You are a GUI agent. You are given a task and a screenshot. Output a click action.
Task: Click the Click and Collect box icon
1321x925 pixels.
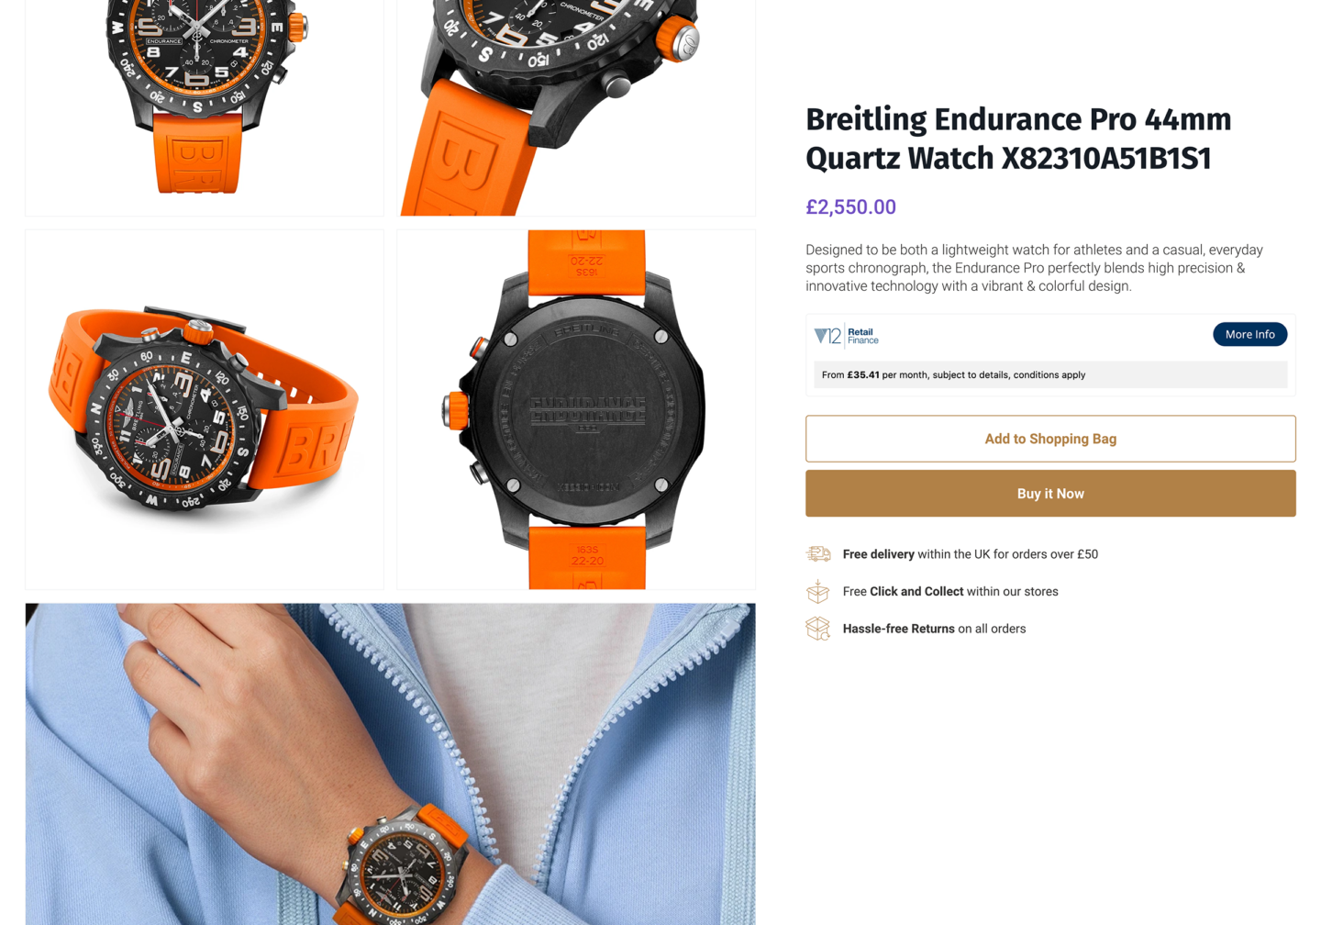tap(818, 591)
